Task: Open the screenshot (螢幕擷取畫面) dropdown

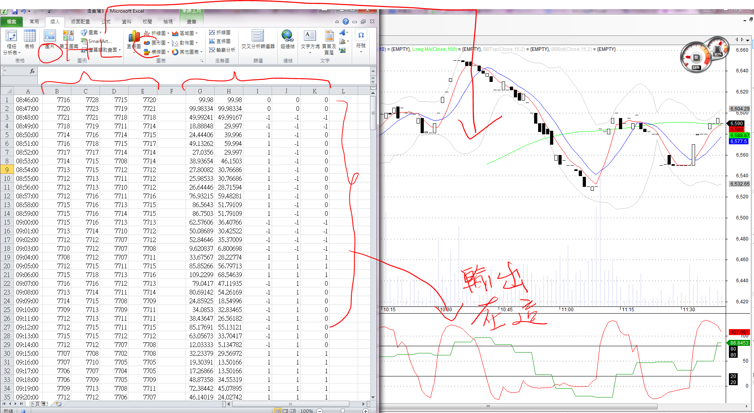Action: [x=101, y=50]
